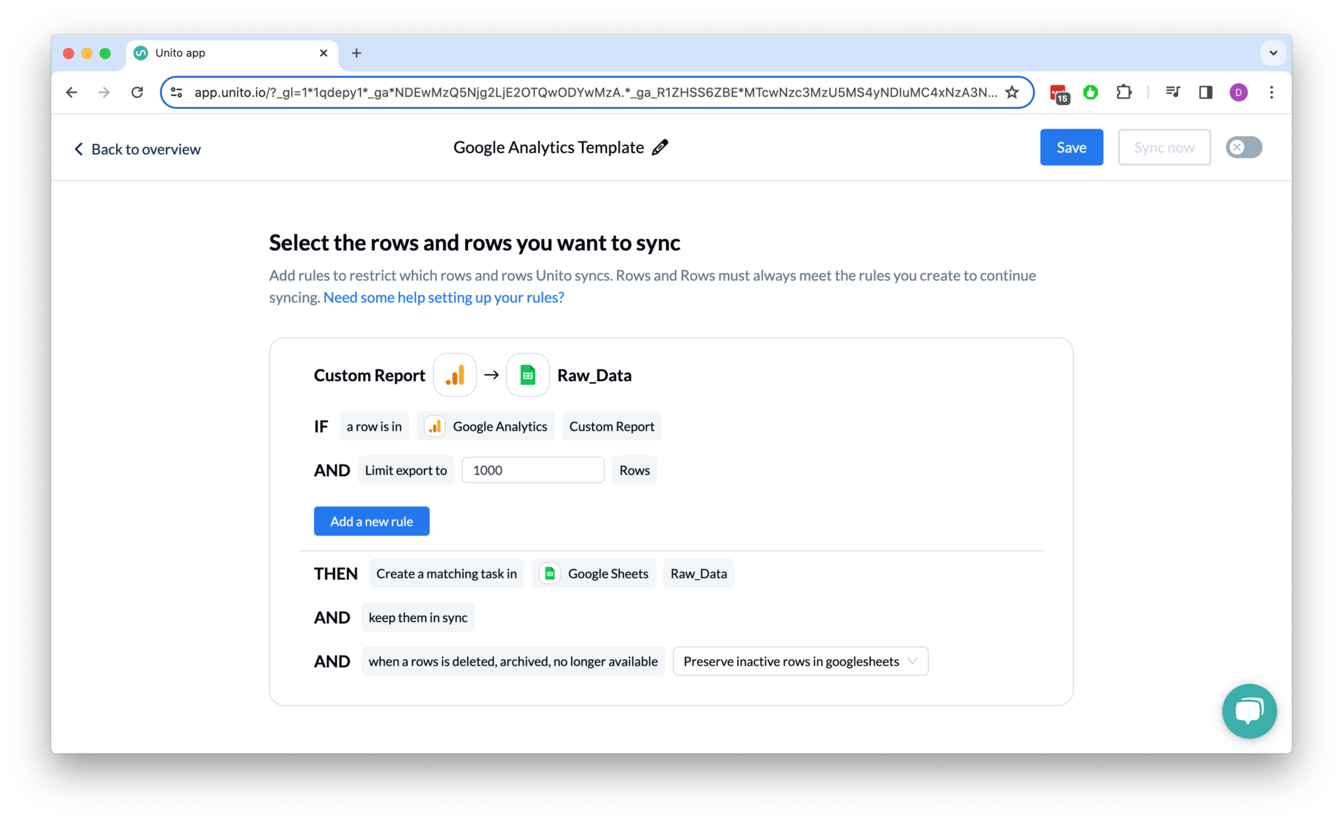Image resolution: width=1343 pixels, height=821 pixels.
Task: Click the Google Sheets icon next to Raw_Data
Action: click(x=527, y=375)
